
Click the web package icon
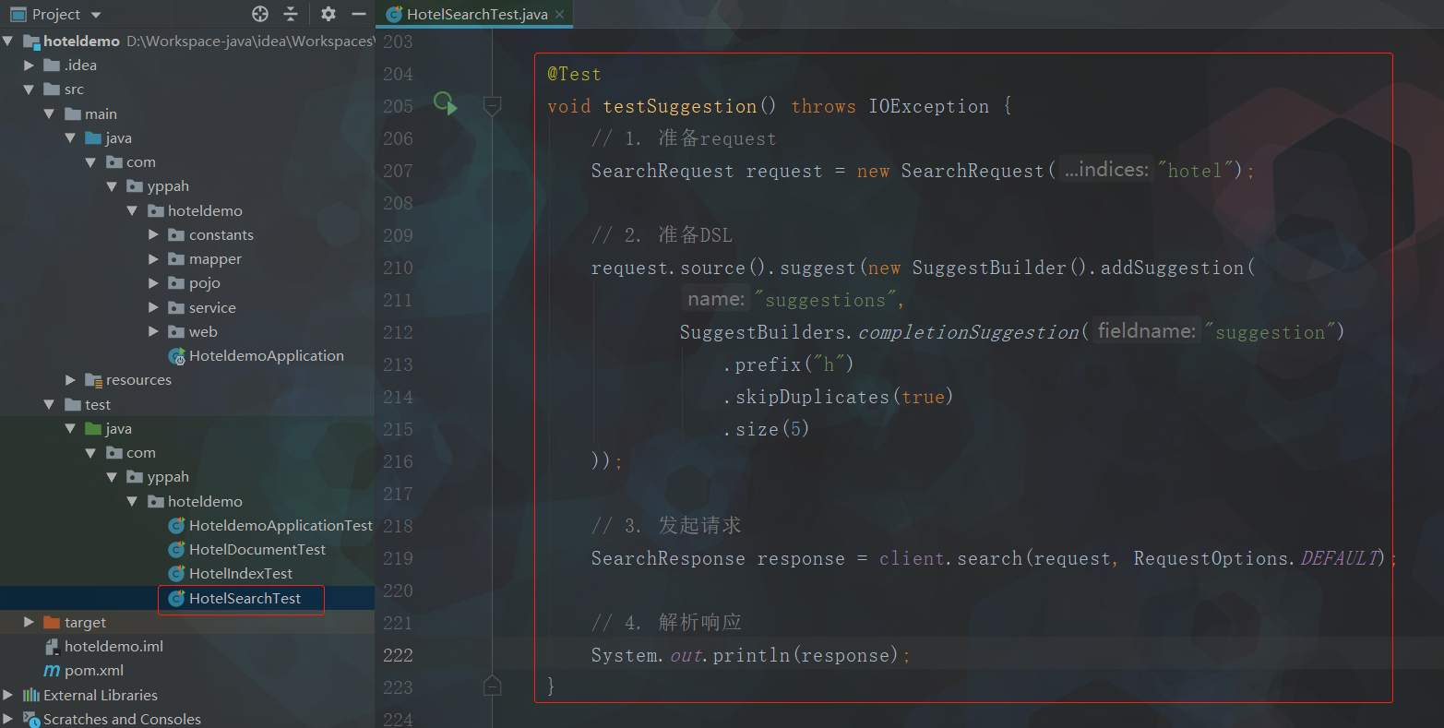pyautogui.click(x=176, y=332)
